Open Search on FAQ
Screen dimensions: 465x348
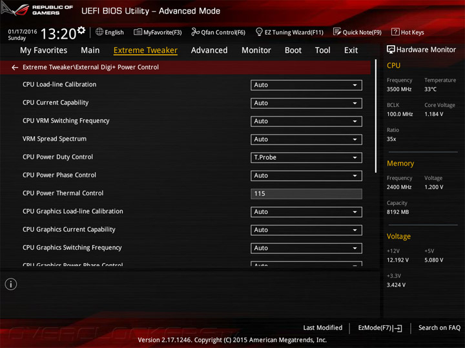(x=439, y=328)
